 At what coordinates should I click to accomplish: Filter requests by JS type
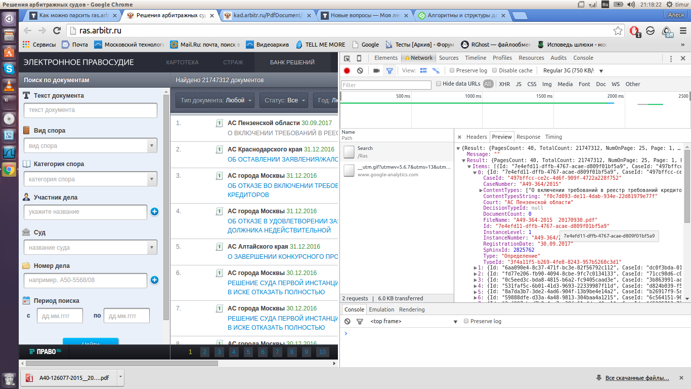click(x=519, y=84)
